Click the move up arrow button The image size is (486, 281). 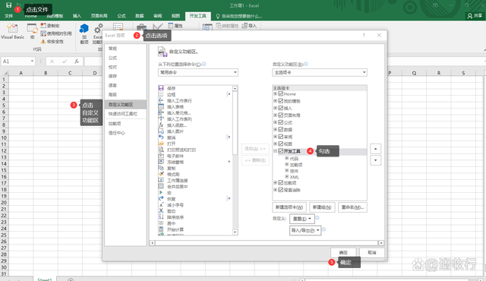click(x=375, y=149)
